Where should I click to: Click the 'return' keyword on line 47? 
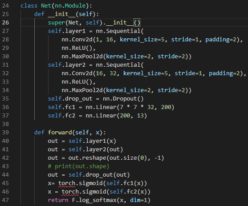[x=58, y=200]
